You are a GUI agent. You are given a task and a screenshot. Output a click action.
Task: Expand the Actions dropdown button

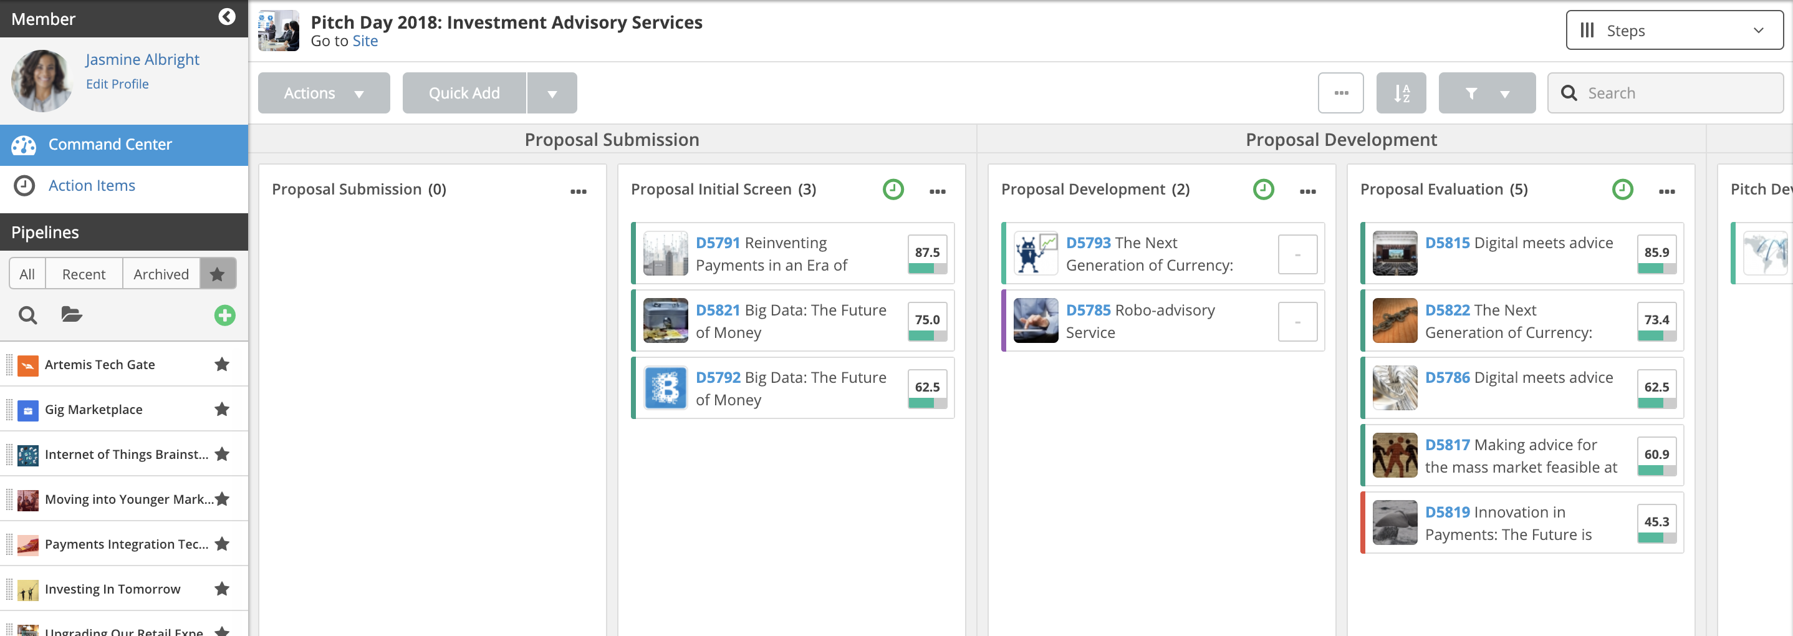pyautogui.click(x=324, y=92)
